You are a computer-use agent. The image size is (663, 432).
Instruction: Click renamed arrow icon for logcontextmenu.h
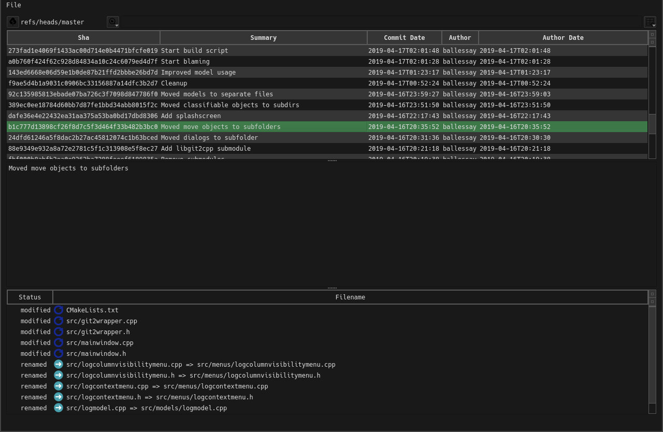coord(59,397)
